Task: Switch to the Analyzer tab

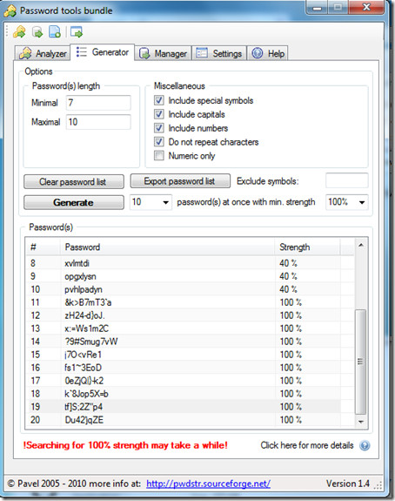Action: point(43,53)
